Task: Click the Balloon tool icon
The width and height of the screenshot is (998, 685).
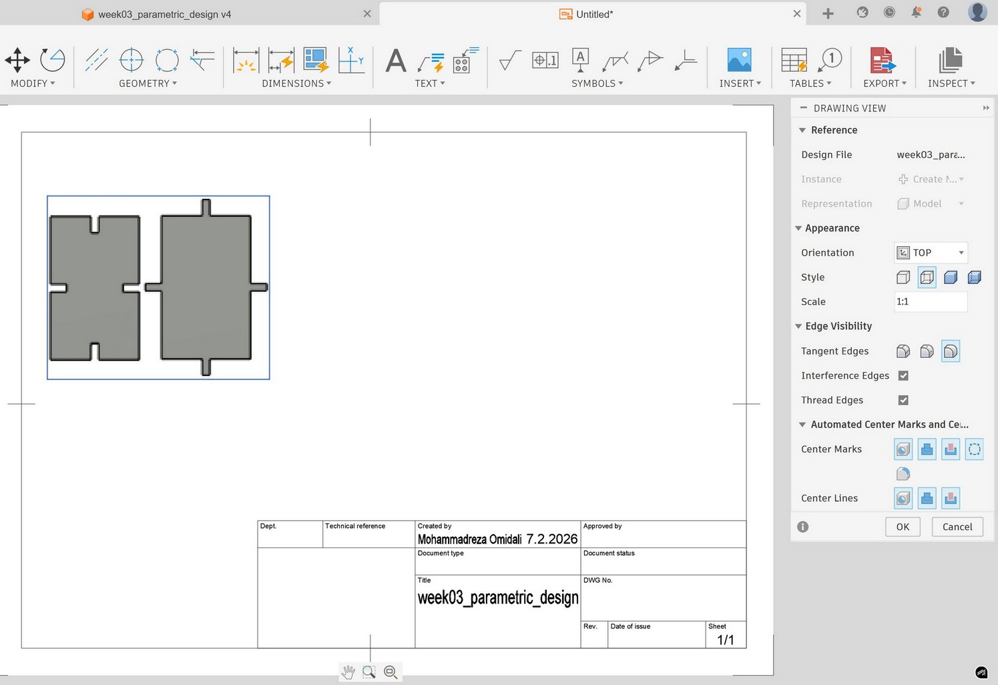Action: (830, 60)
